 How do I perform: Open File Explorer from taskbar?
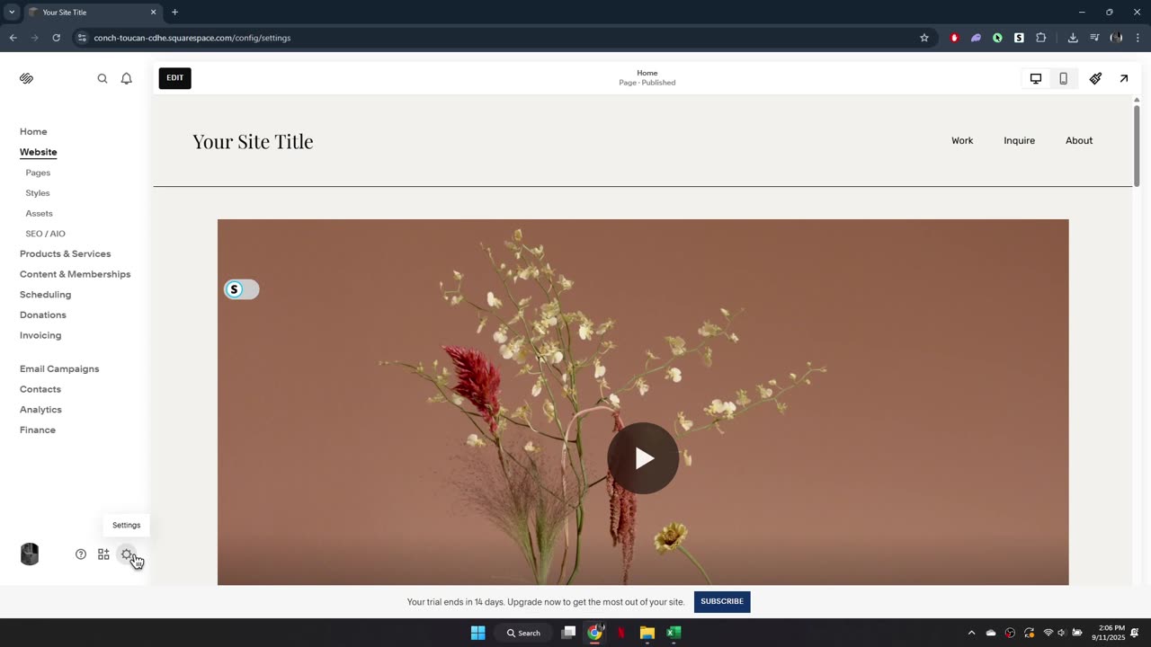click(647, 633)
